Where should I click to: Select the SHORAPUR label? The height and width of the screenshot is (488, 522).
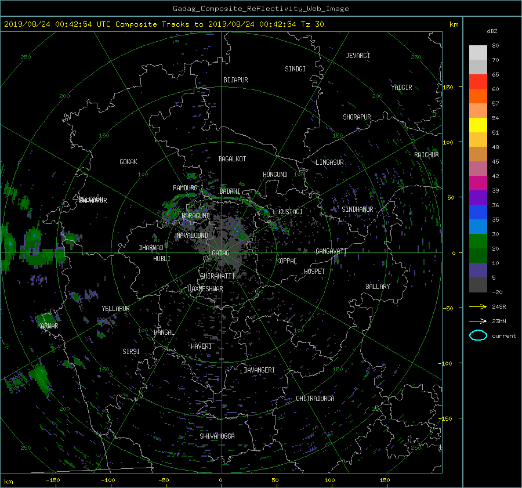[x=357, y=117]
